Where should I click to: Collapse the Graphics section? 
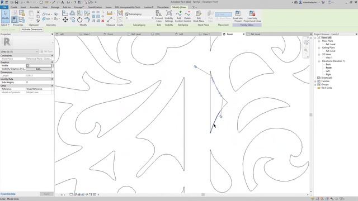pyautogui.click(x=52, y=62)
